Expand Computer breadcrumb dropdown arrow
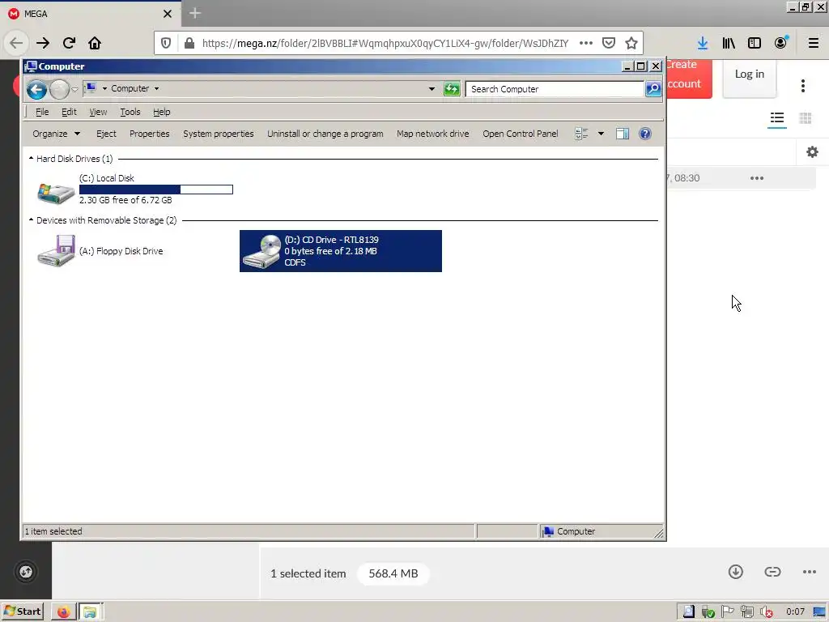This screenshot has width=829, height=622. coord(156,89)
